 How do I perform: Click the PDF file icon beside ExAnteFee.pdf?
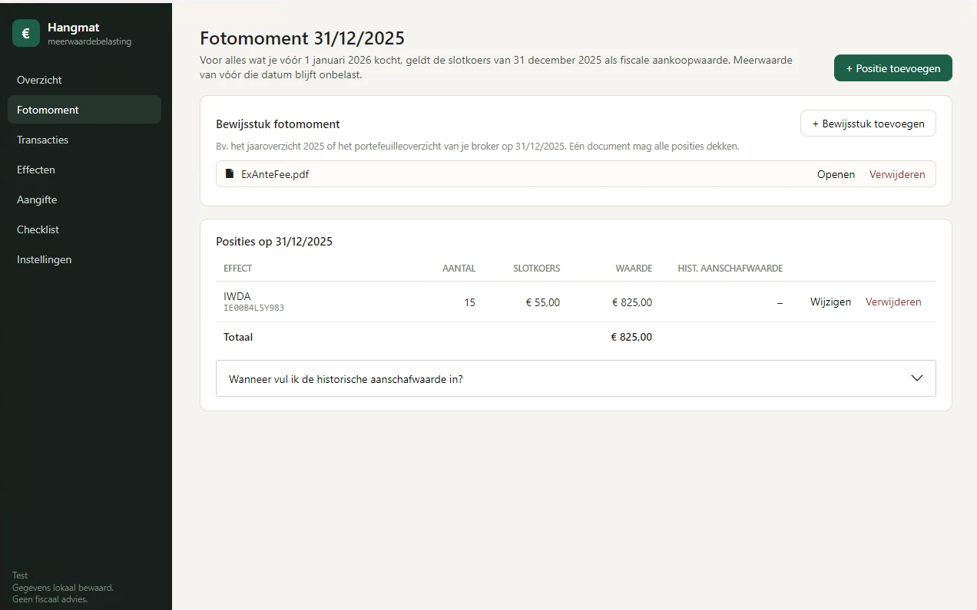(229, 174)
